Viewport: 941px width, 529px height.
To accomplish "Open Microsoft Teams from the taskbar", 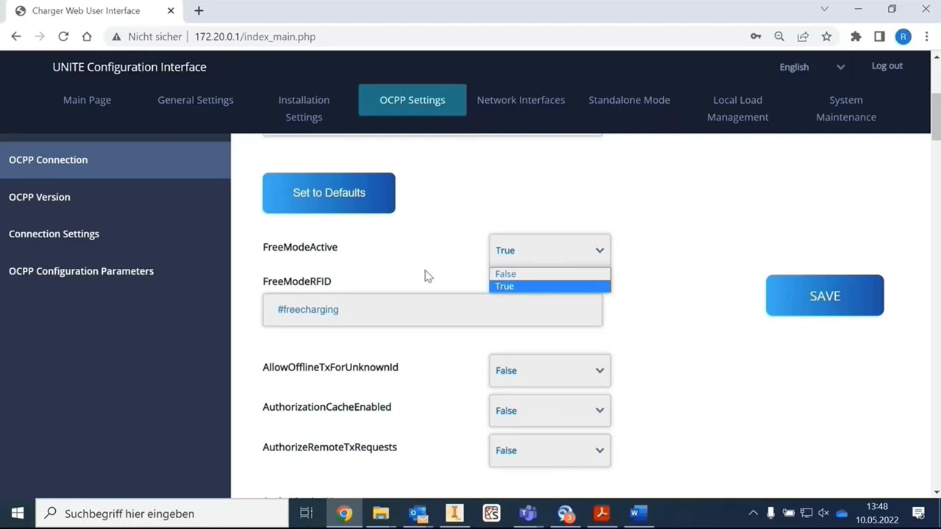I will point(528,514).
